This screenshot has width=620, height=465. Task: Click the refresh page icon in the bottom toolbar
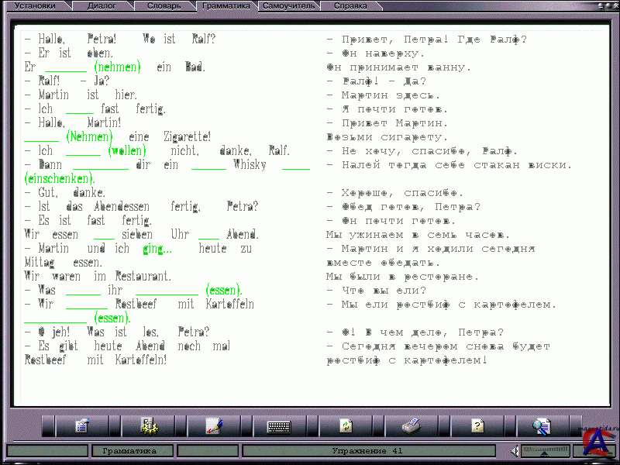(346, 425)
